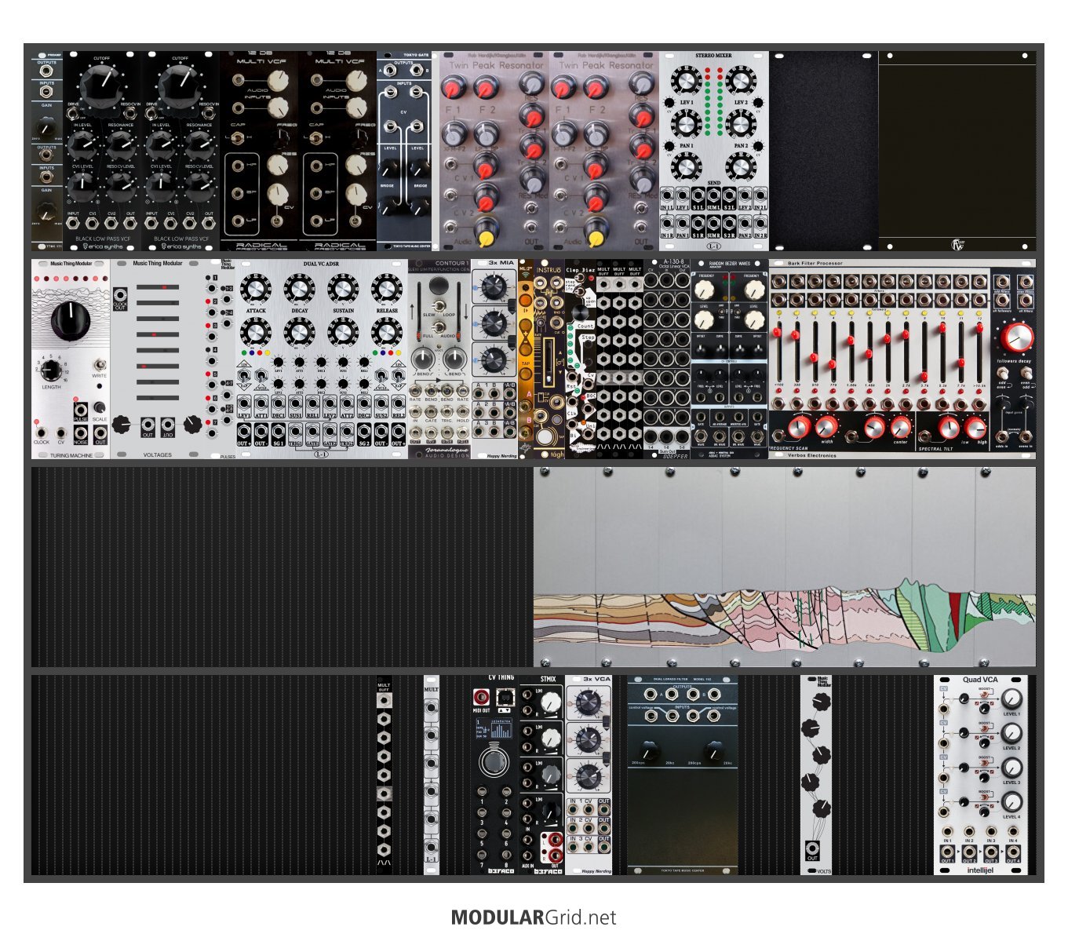Click the LENGTH selector knob on Turing Machine
This screenshot has width=1068, height=934.
[51, 370]
